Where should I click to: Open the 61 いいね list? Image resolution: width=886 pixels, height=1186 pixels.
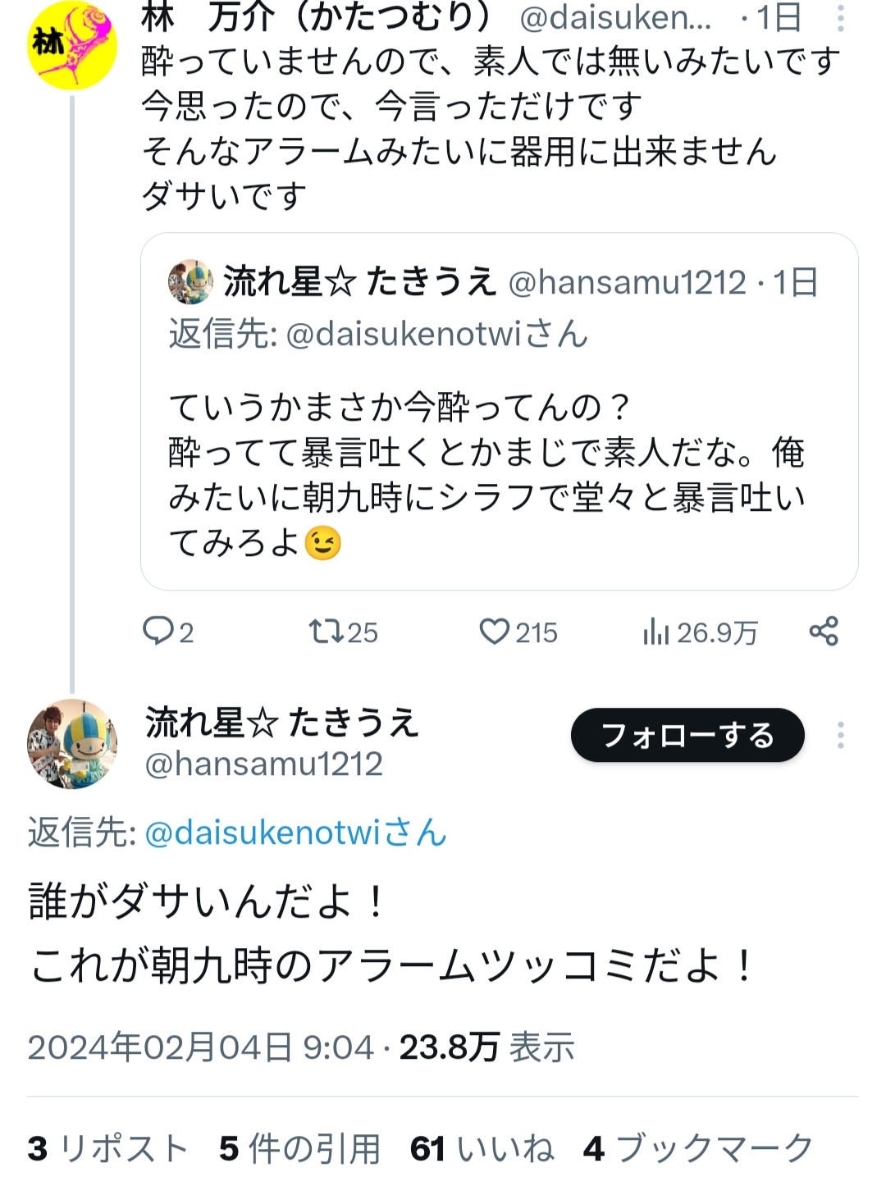[x=482, y=1149]
